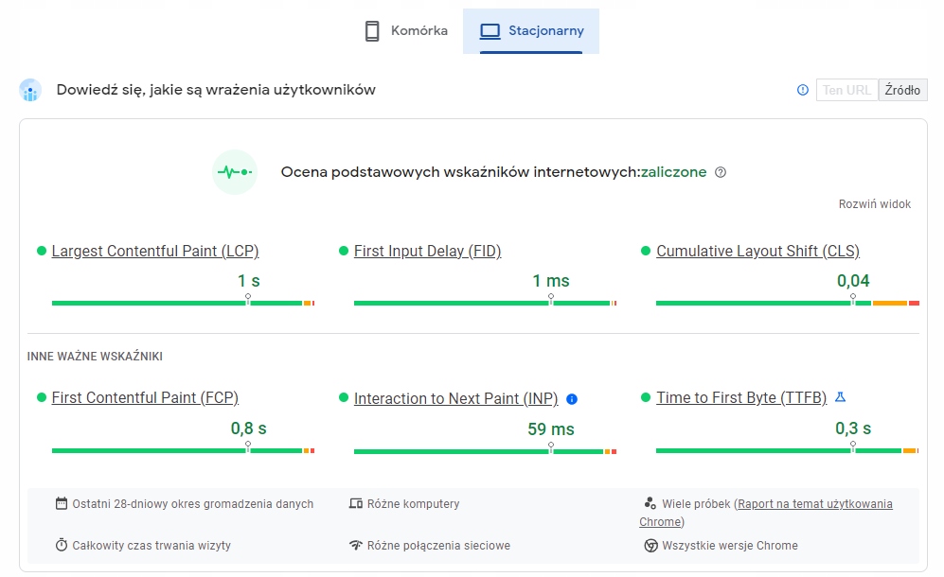Click the green Core Web Vitals pulse icon
Screen dimensions: 944x577
(235, 172)
